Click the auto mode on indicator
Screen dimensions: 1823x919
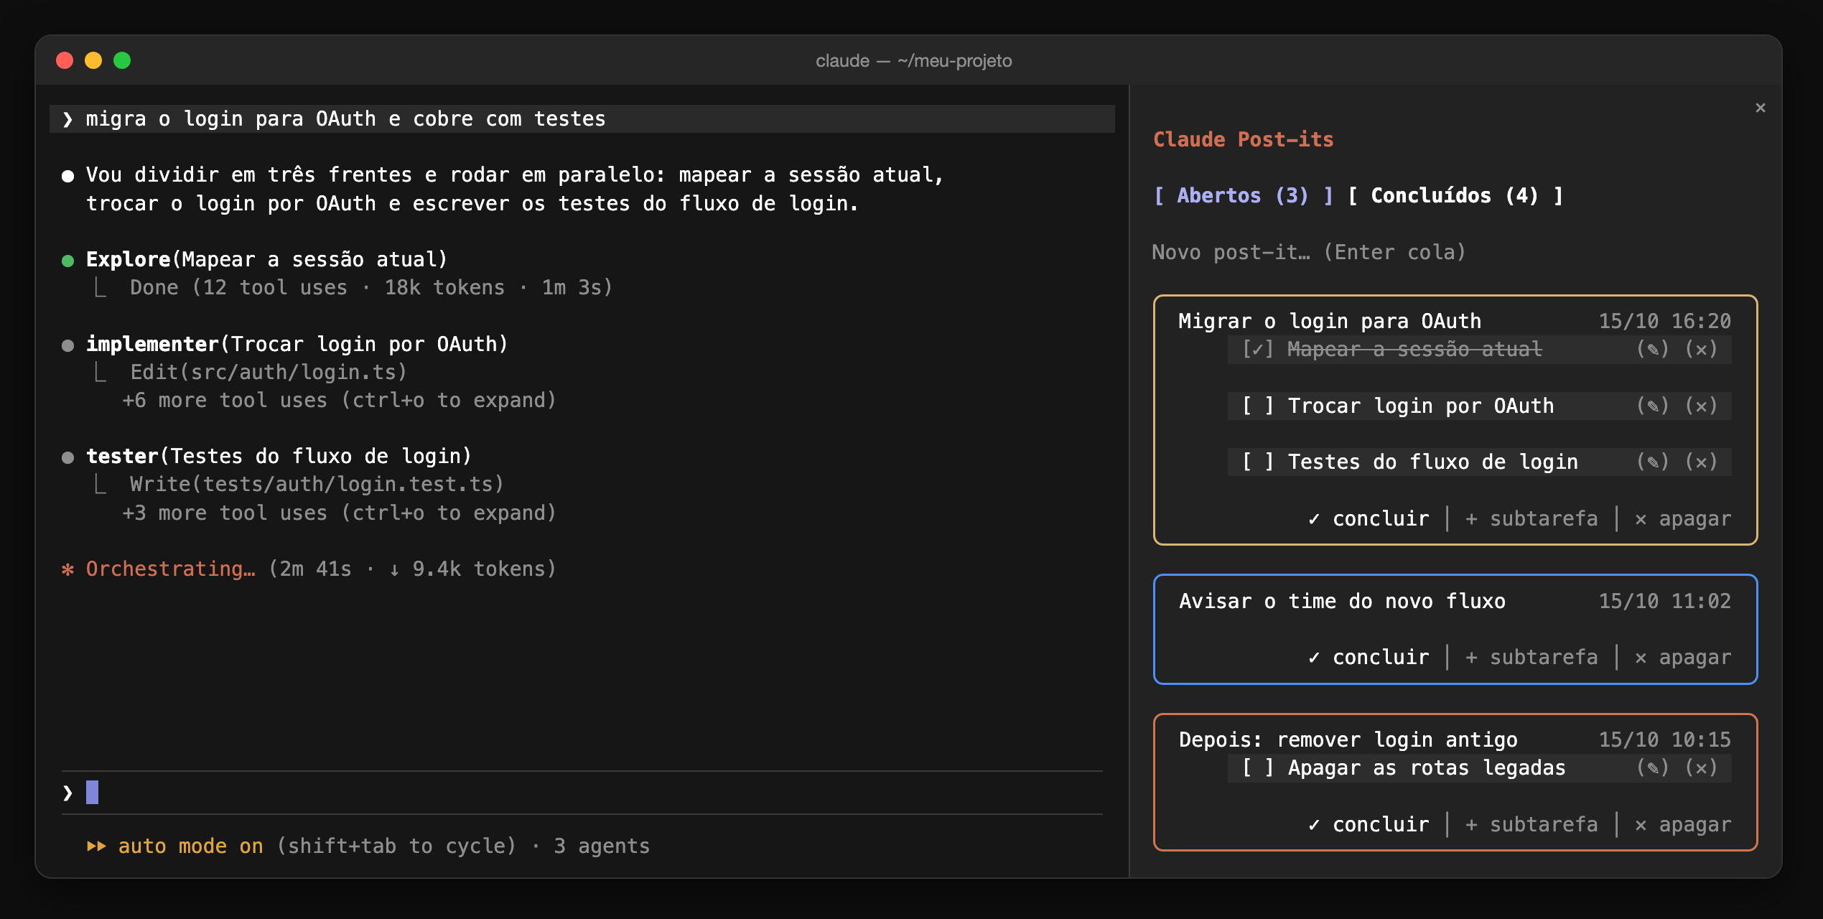pyautogui.click(x=175, y=846)
